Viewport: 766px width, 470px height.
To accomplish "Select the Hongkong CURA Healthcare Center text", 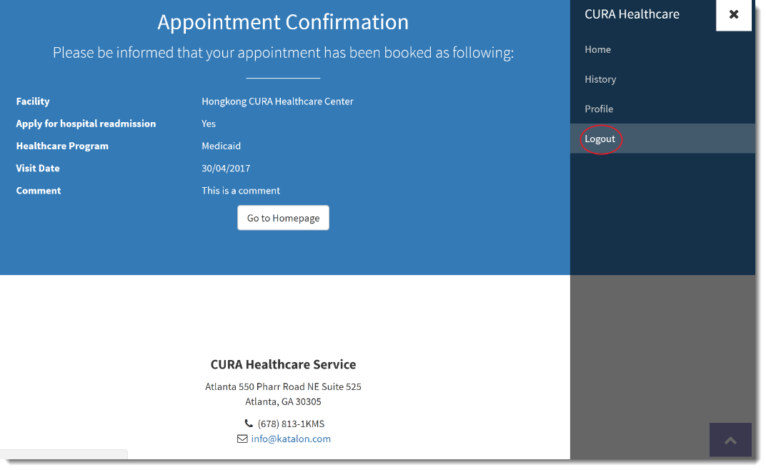I will (277, 101).
